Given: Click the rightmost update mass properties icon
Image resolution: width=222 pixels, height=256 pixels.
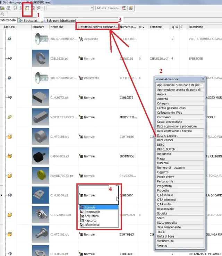Looking at the screenshot, I should [131, 8].
